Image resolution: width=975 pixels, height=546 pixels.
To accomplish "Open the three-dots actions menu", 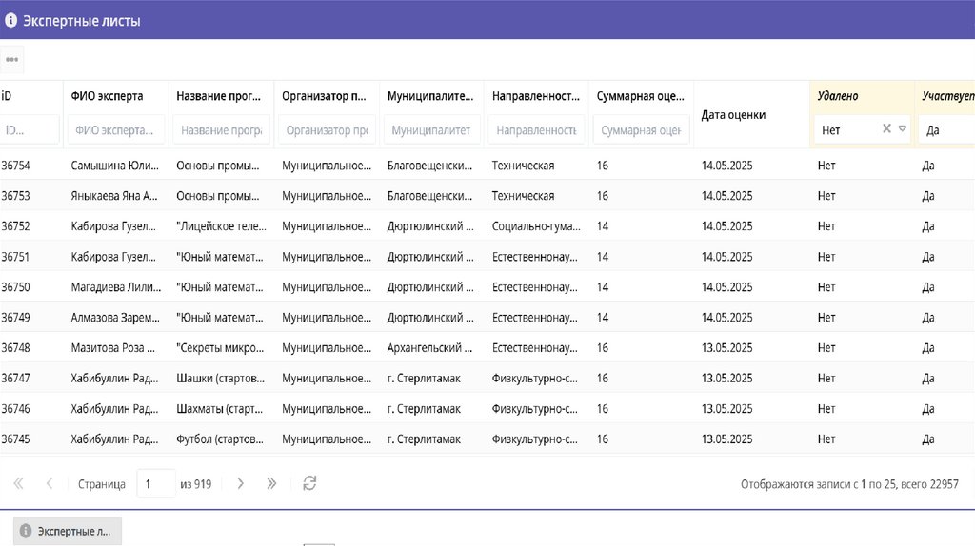I will [11, 59].
